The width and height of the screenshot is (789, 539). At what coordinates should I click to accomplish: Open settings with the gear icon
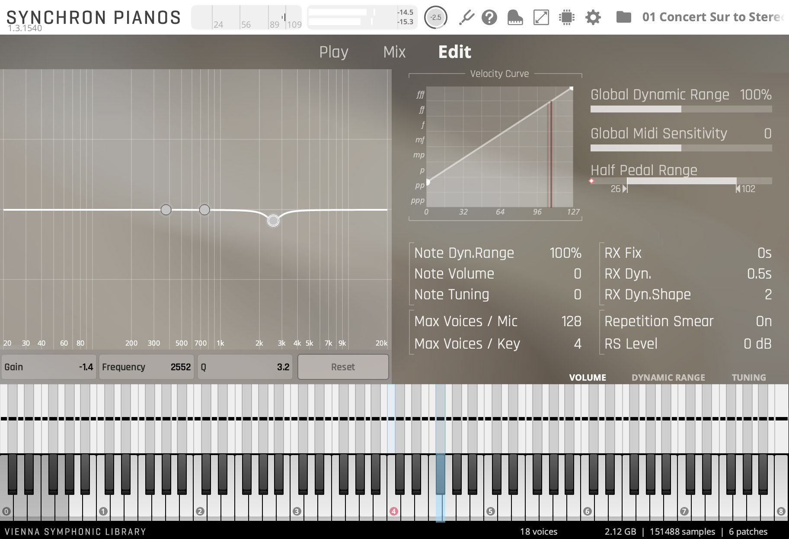pos(593,18)
